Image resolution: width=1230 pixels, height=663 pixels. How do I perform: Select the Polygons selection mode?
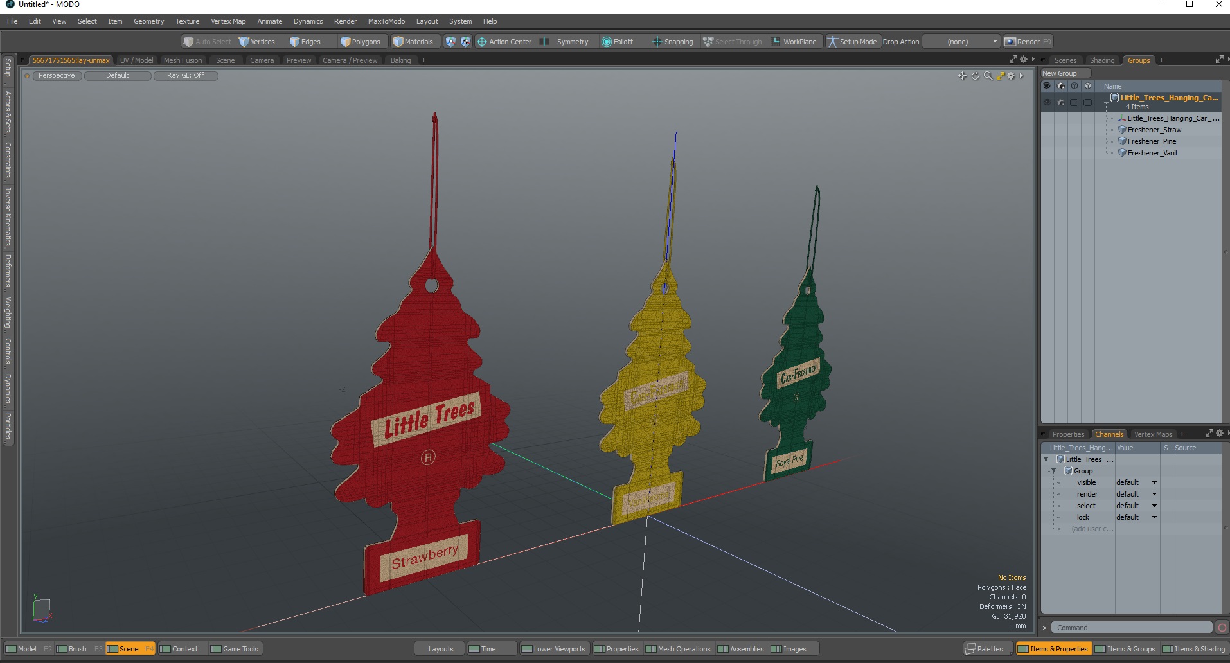point(361,42)
